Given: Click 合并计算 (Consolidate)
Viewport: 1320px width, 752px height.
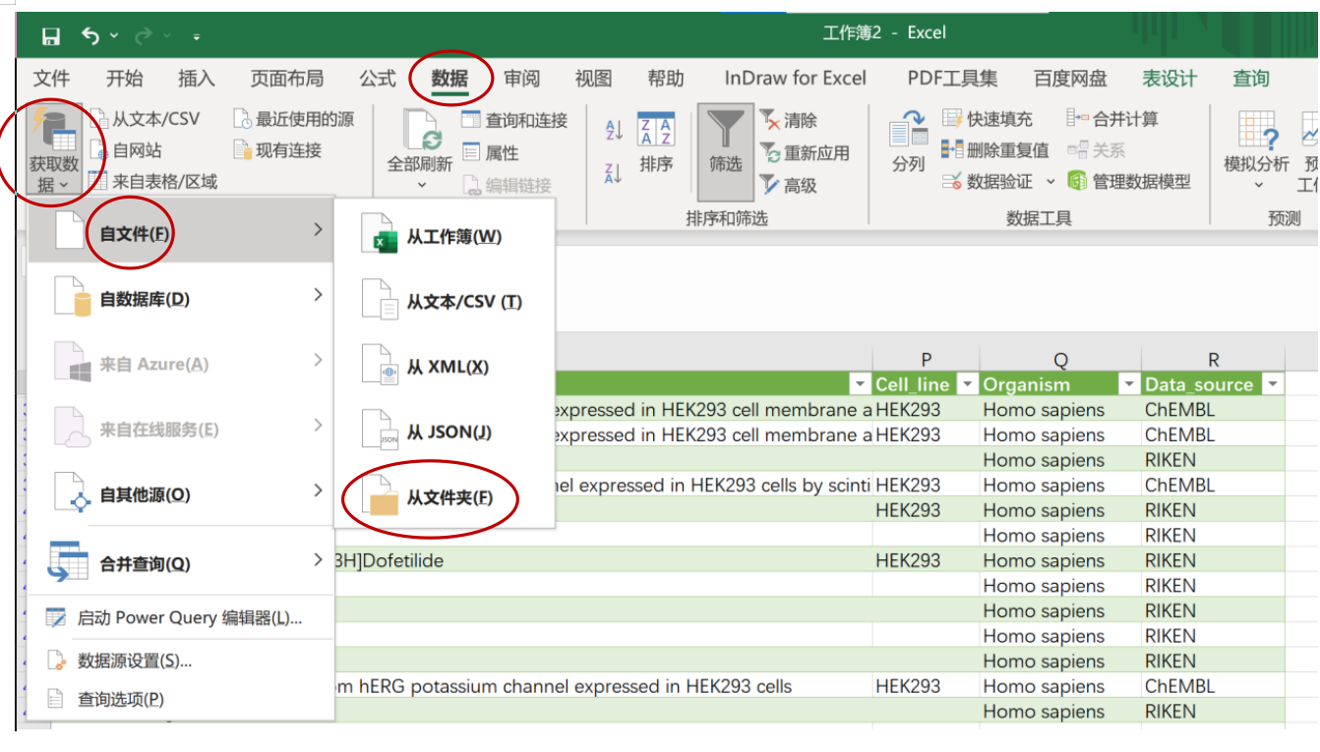Looking at the screenshot, I should click(x=1113, y=119).
